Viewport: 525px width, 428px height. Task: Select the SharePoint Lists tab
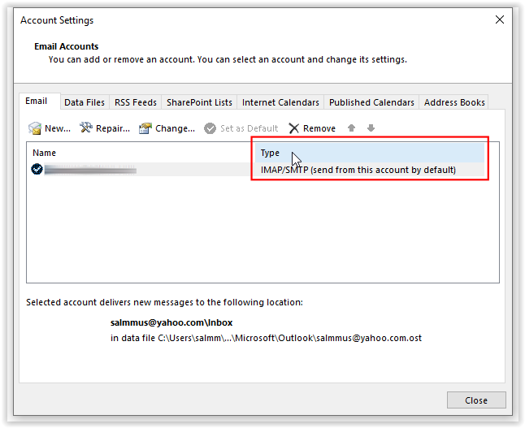(199, 102)
